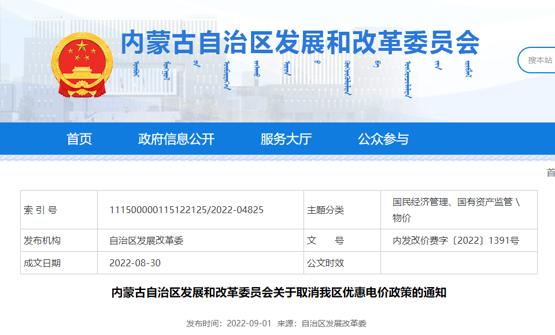Go to the 首页 navigation item
555x335 pixels.
click(79, 139)
